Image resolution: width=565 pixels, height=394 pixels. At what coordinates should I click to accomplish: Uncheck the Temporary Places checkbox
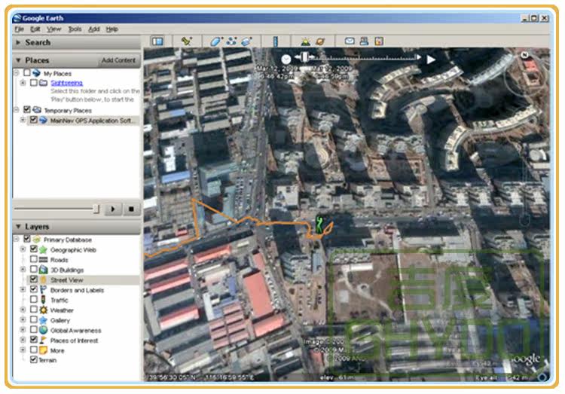26,109
